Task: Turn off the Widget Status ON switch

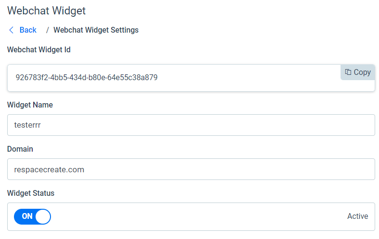Action: [x=32, y=216]
